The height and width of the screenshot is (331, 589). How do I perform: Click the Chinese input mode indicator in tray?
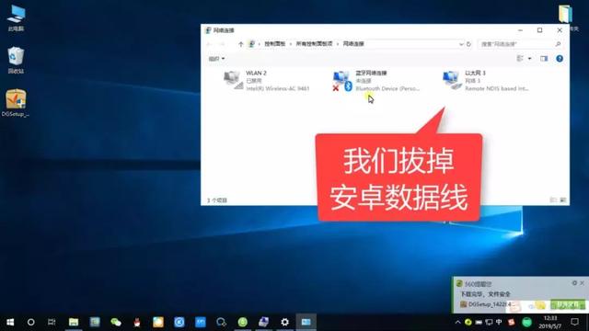tap(499, 322)
